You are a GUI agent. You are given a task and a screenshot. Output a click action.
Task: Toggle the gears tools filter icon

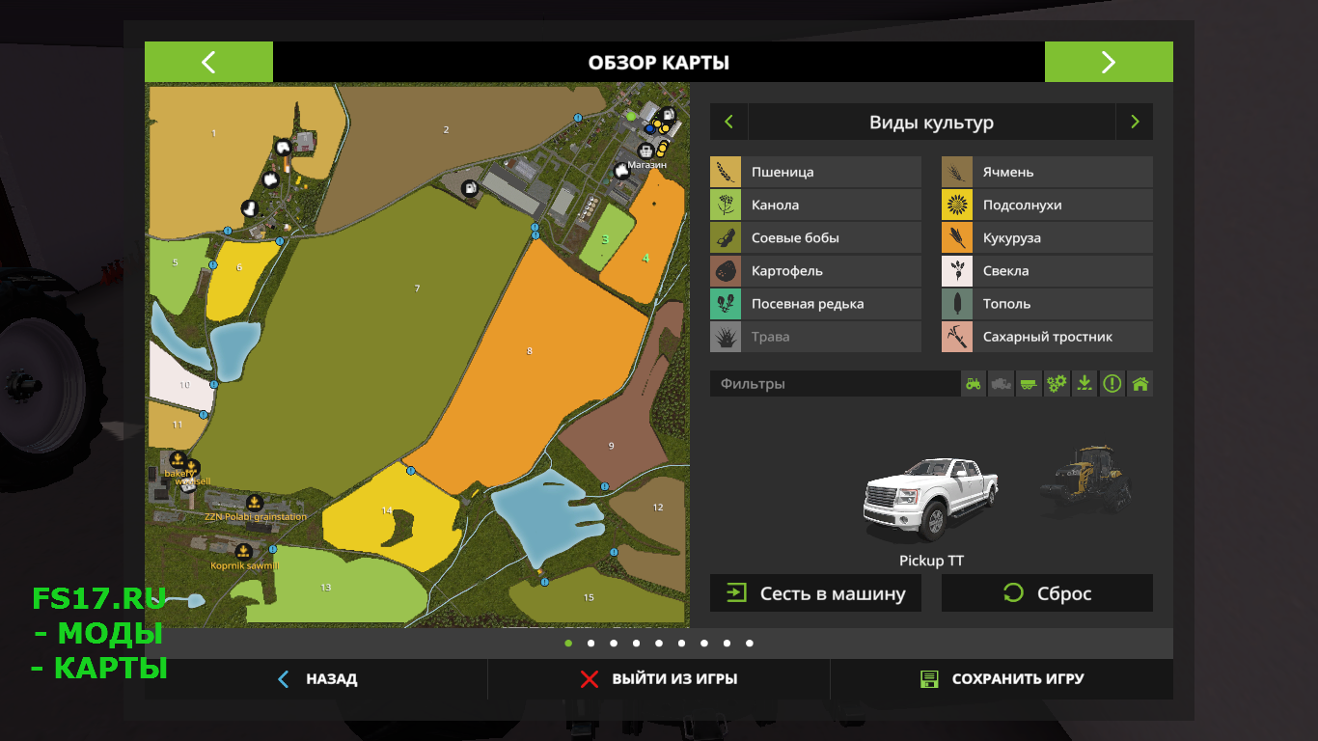[1057, 384]
